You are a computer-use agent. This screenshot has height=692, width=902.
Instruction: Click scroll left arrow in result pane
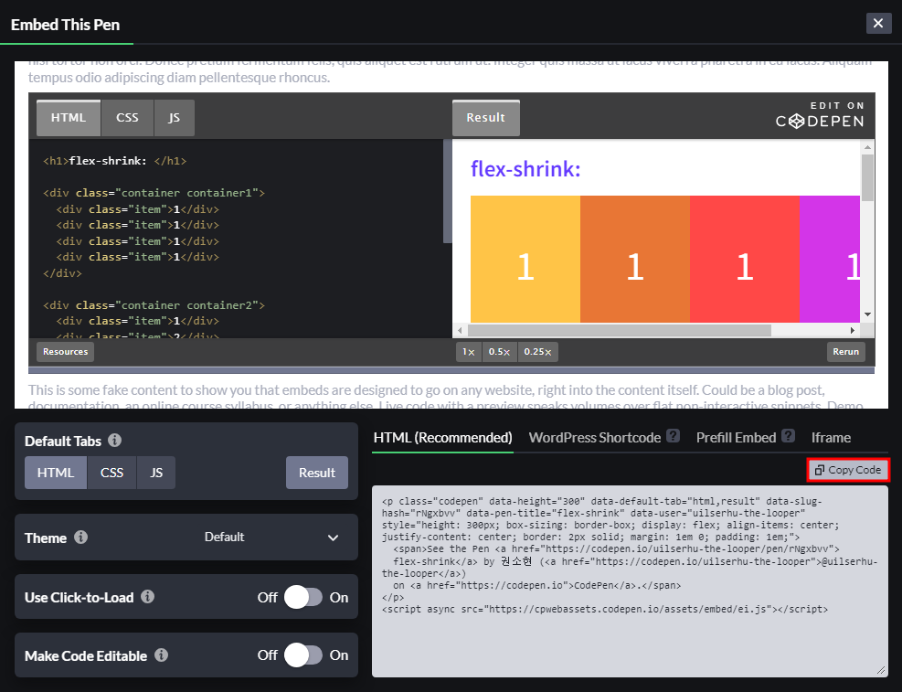(460, 330)
